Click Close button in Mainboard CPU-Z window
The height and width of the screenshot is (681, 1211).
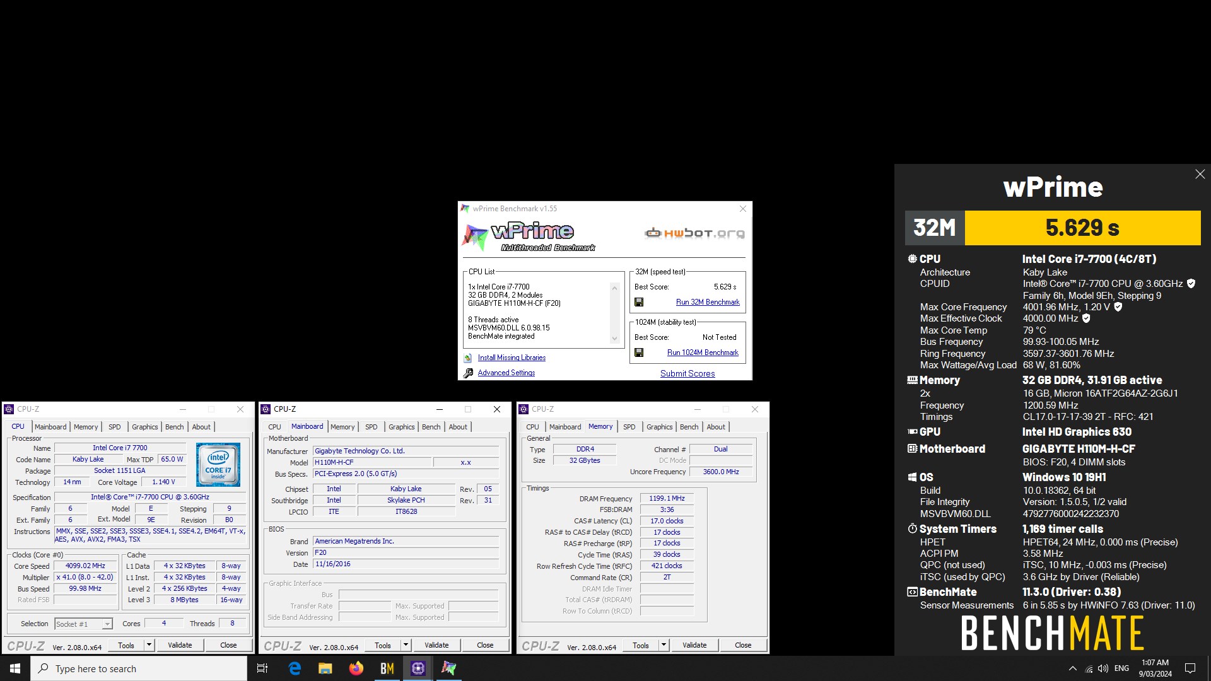[485, 645]
